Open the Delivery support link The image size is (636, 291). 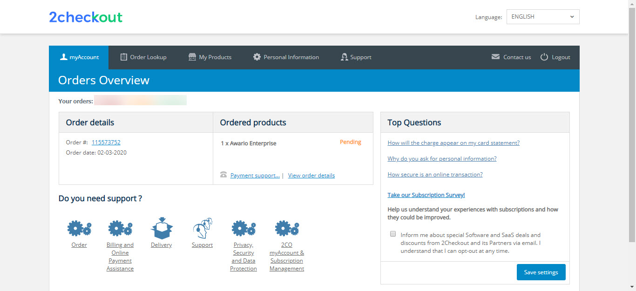pos(162,245)
